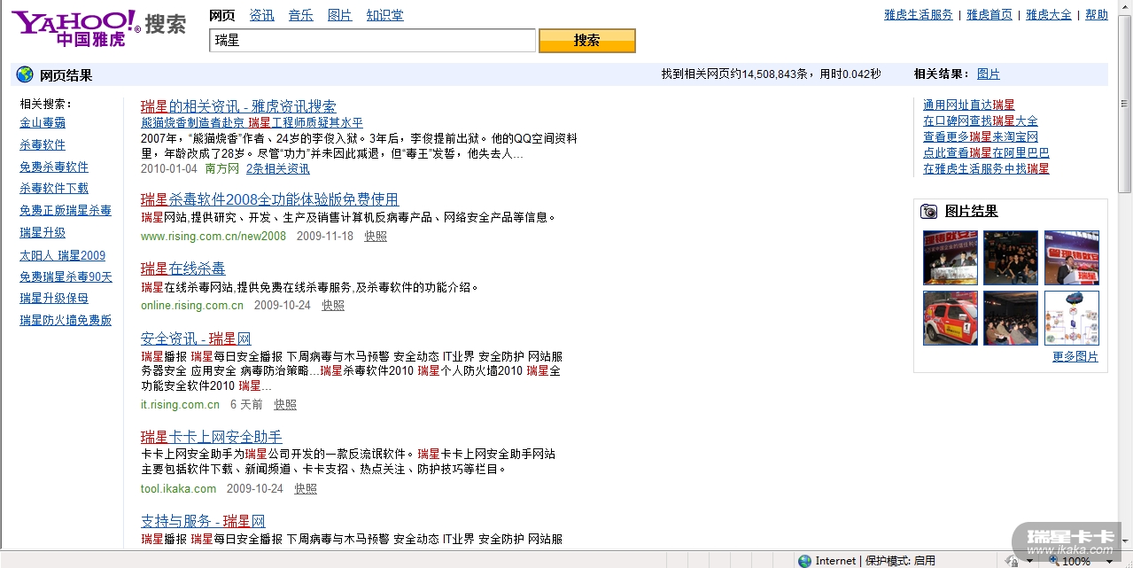Click the vertical scrollbar up arrow
This screenshot has height=568, width=1133.
pos(1125,8)
